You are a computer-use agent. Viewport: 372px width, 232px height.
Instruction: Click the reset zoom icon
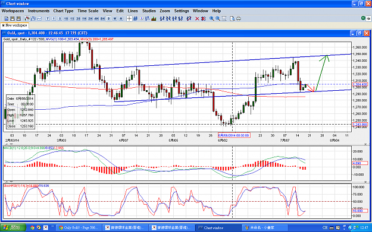point(224,18)
